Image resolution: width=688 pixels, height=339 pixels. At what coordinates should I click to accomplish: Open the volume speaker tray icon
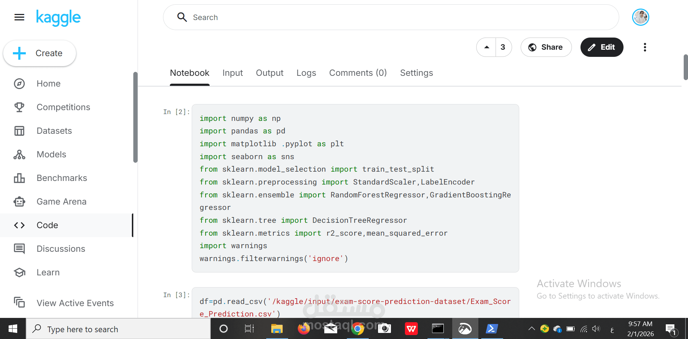click(596, 329)
